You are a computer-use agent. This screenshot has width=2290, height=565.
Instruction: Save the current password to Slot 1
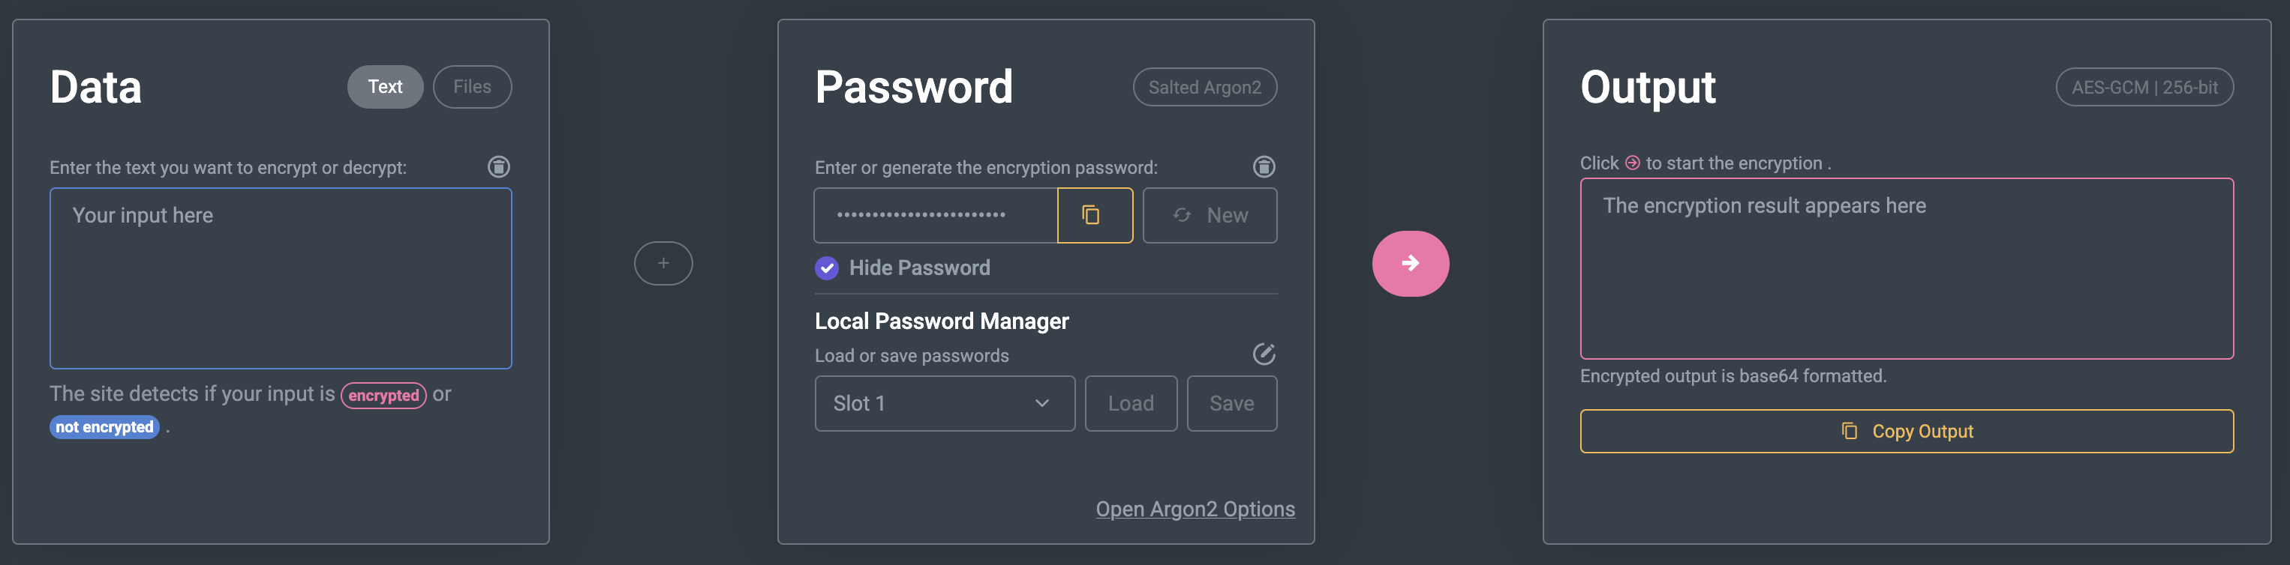(1232, 402)
